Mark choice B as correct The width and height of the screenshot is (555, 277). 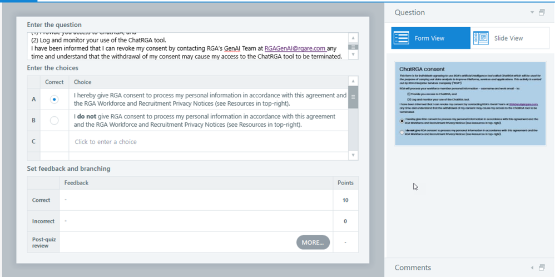coord(54,121)
